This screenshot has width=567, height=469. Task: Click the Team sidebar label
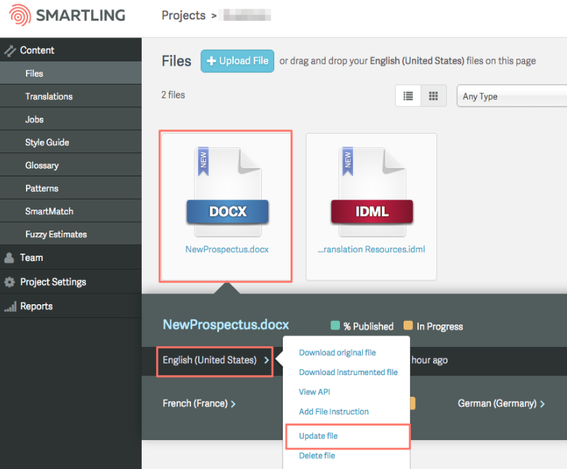point(32,257)
